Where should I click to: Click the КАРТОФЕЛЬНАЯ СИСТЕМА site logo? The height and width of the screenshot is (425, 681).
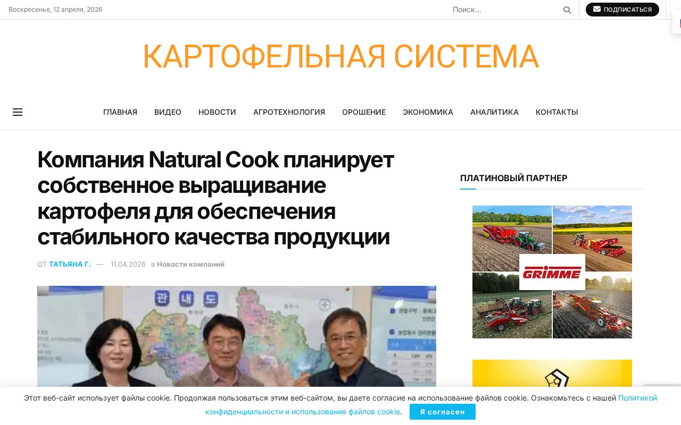pyautogui.click(x=340, y=56)
